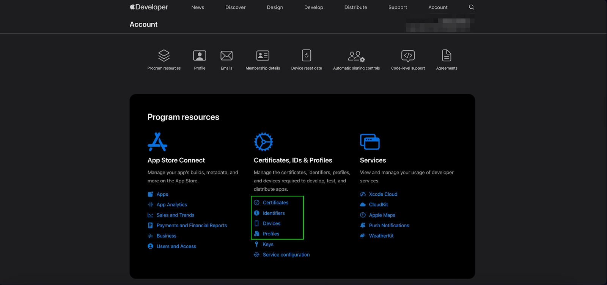Open the Emails envelope icon
Viewport: 607px width, 285px height.
(226, 56)
